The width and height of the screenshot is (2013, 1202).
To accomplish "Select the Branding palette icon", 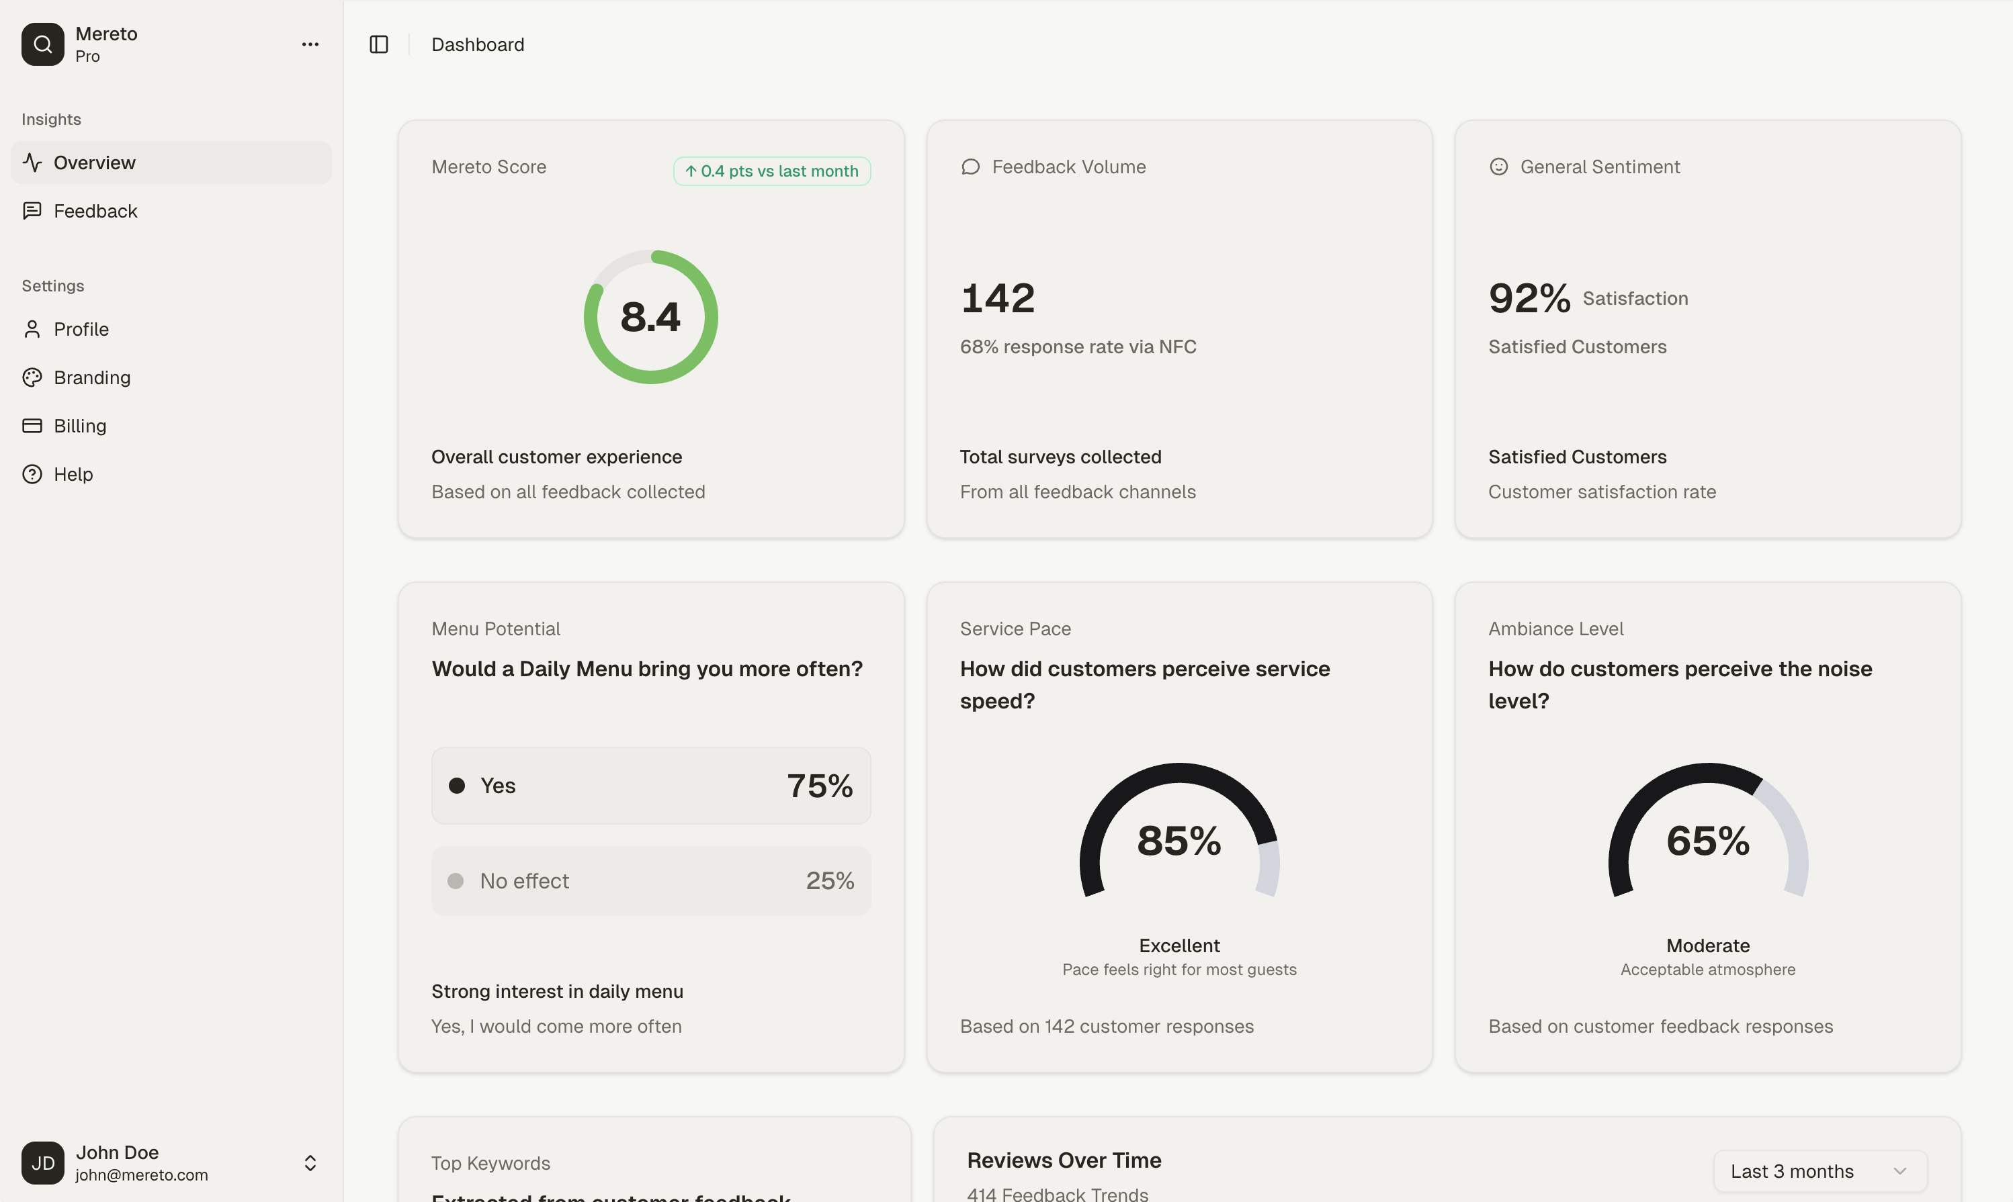I will click(32, 377).
